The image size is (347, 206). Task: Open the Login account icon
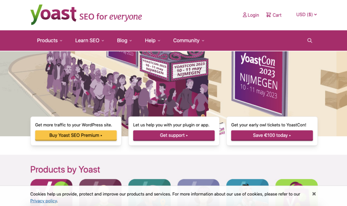click(x=245, y=15)
